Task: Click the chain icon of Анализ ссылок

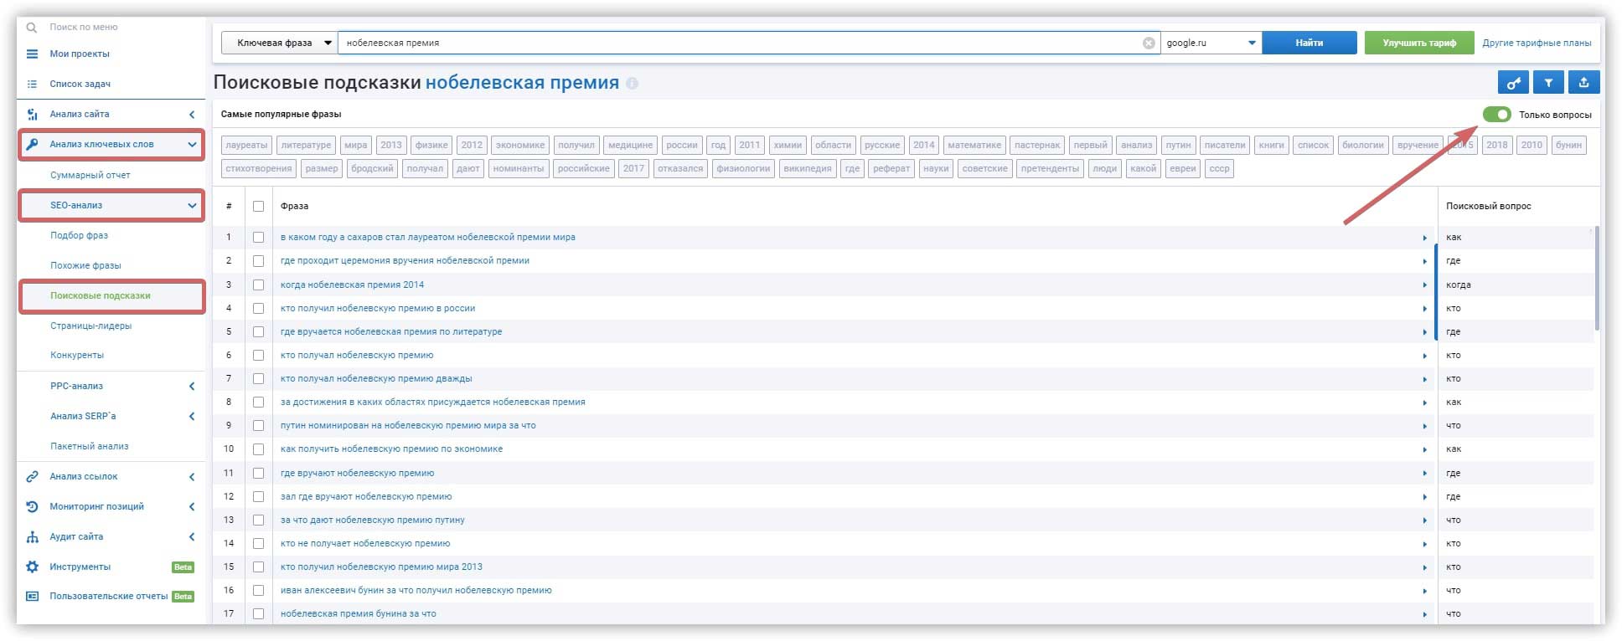Action: (32, 476)
